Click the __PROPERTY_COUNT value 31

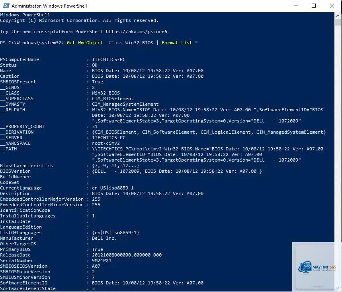click(95, 126)
